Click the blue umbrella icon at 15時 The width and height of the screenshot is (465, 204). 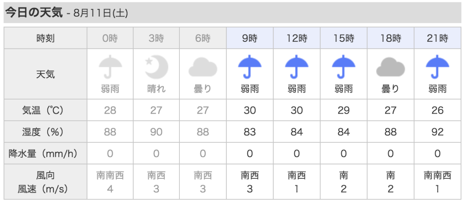pyautogui.click(x=344, y=67)
